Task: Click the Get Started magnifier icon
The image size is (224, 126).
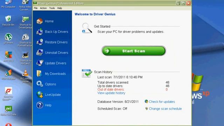Action: pyautogui.click(x=87, y=28)
